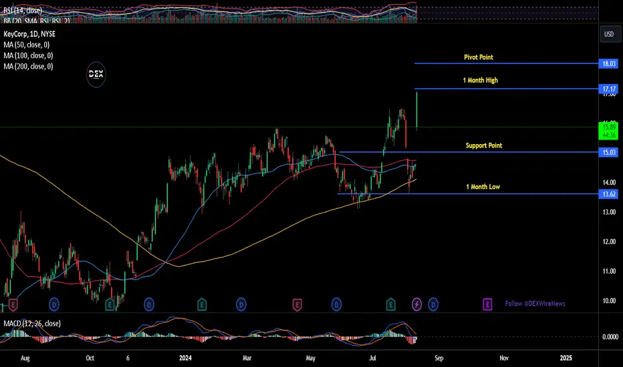Open the red earnings marker just before May
623x367 pixels.
[297, 305]
